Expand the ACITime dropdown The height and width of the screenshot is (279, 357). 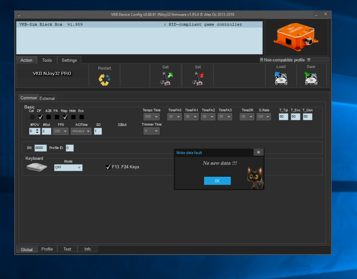tap(81, 131)
